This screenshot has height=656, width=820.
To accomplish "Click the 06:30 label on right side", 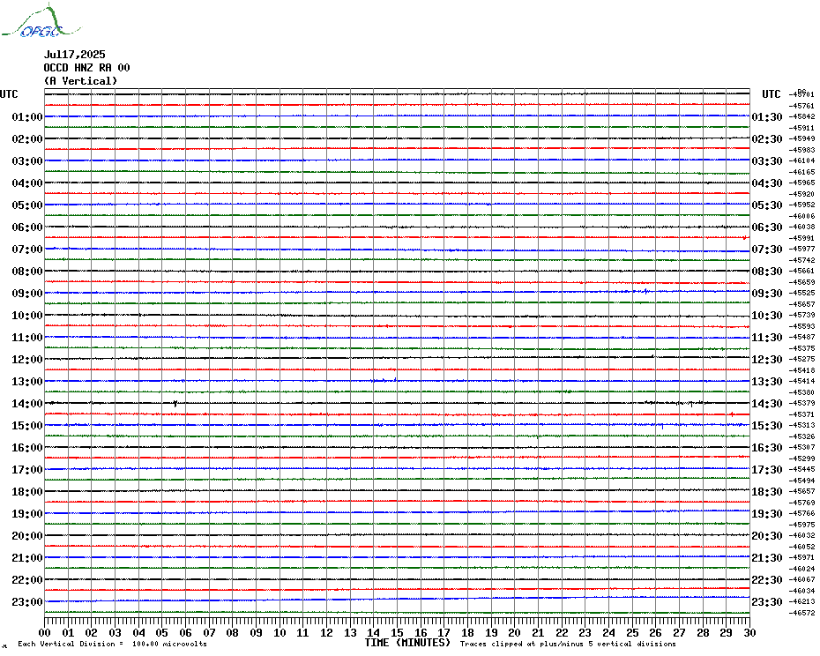I will 767,227.
